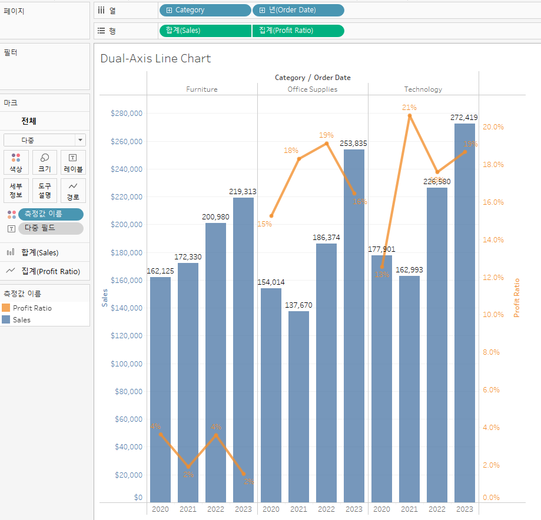Click the 합계(Sales) pill on rows shelf

[x=205, y=31]
